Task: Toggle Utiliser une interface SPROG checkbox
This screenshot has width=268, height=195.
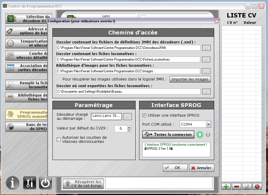Action: coord(144,115)
